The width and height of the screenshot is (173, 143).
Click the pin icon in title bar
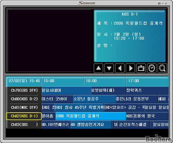[159, 3]
